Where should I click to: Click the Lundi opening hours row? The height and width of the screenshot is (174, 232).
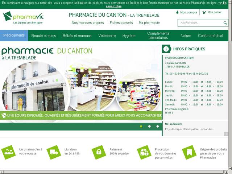point(194,82)
